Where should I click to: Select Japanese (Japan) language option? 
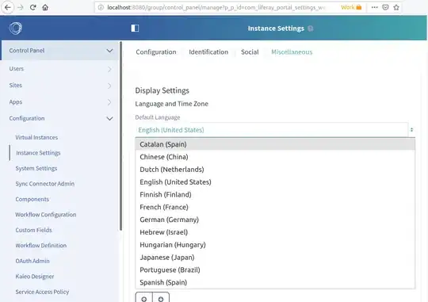coord(275,258)
